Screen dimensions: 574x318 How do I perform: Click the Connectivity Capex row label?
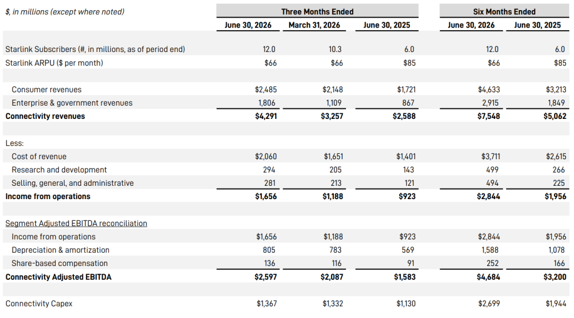tap(39, 304)
